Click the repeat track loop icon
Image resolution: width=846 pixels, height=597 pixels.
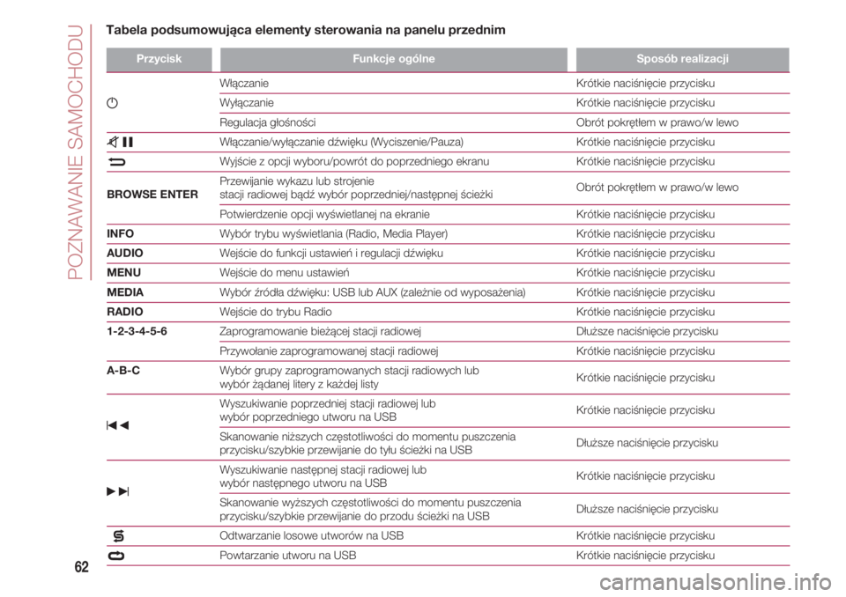pyautogui.click(x=116, y=556)
